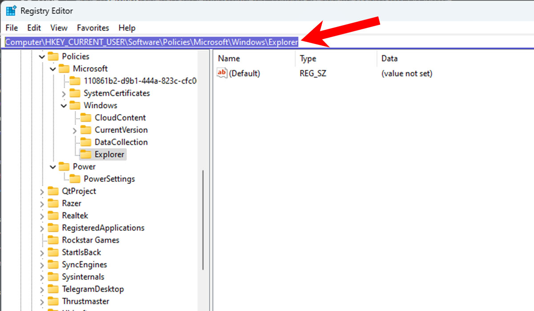Viewport: 534px width, 311px height.
Task: Open the Edit menu
Action: tap(34, 28)
